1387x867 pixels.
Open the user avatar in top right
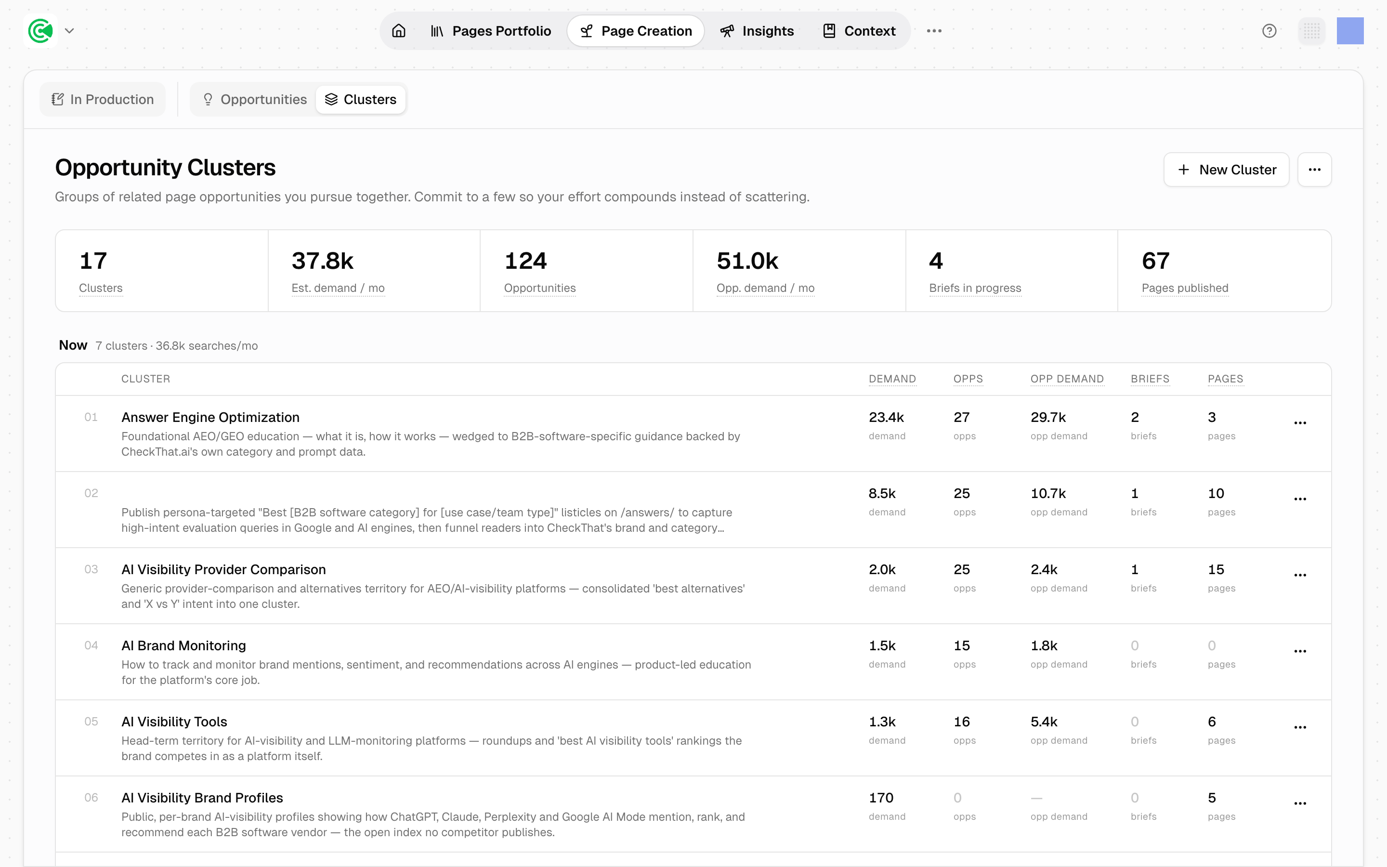pyautogui.click(x=1350, y=31)
